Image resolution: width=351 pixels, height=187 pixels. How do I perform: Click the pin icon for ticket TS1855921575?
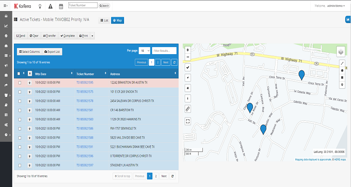(x=29, y=92)
